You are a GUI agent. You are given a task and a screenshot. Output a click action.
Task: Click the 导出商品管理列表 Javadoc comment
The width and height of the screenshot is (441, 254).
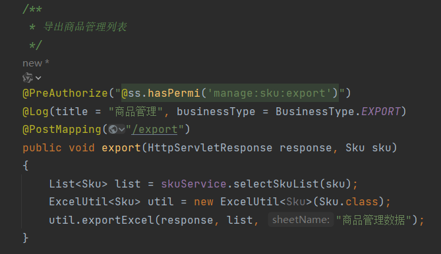(85, 27)
